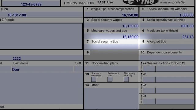Screen dimensions: 196x110
Task: Click the box 12d code field
Action: [149, 101]
